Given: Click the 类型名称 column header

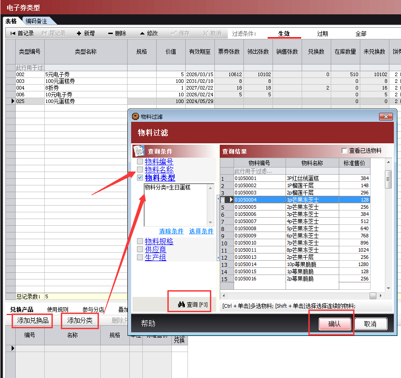Looking at the screenshot, I should (85, 52).
